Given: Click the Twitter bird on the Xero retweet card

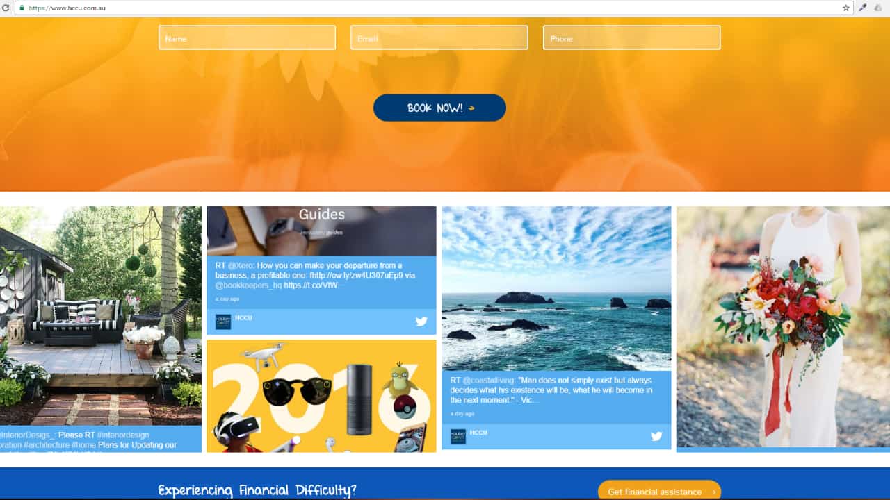Looking at the screenshot, I should tap(421, 322).
